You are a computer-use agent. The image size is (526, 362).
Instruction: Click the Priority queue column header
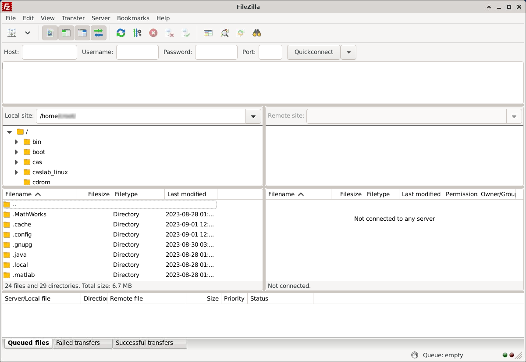click(234, 298)
